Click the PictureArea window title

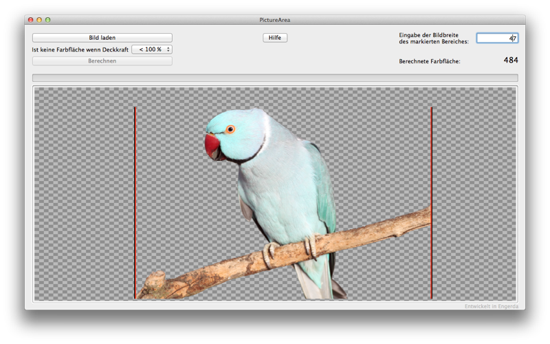[x=274, y=20]
